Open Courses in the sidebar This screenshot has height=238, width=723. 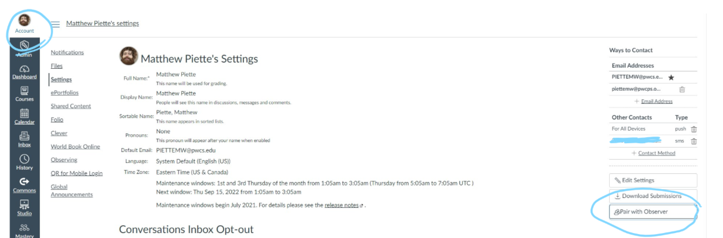(x=24, y=94)
